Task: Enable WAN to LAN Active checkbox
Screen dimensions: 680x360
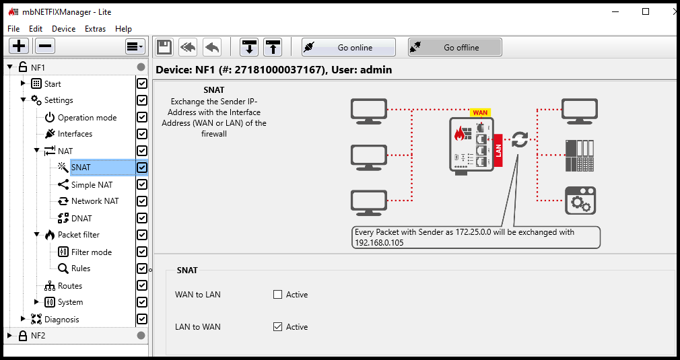Action: 277,295
